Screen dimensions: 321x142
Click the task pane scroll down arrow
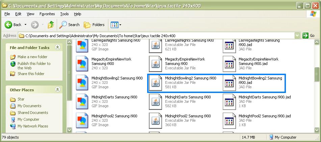coord(70,130)
